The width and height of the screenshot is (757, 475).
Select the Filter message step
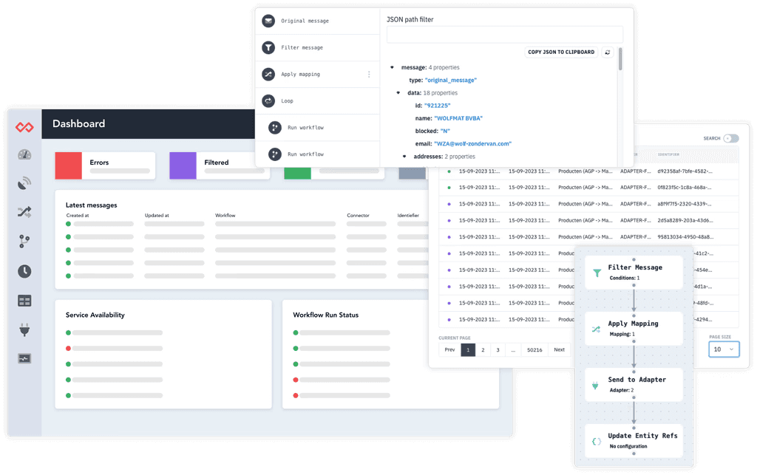318,47
